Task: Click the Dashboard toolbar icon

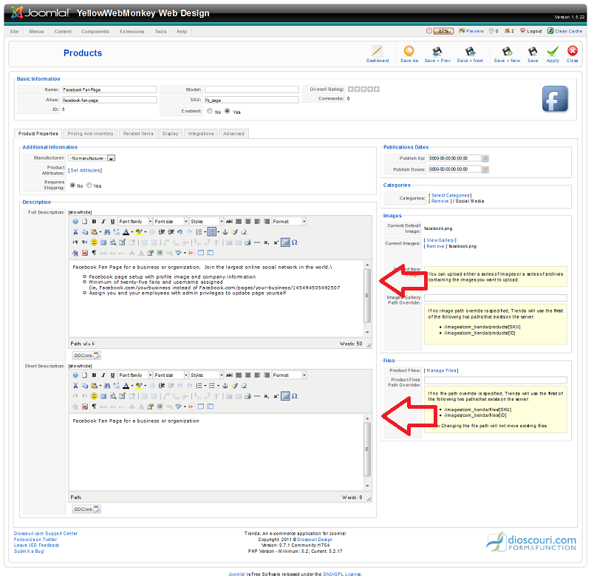Action: pos(377,52)
